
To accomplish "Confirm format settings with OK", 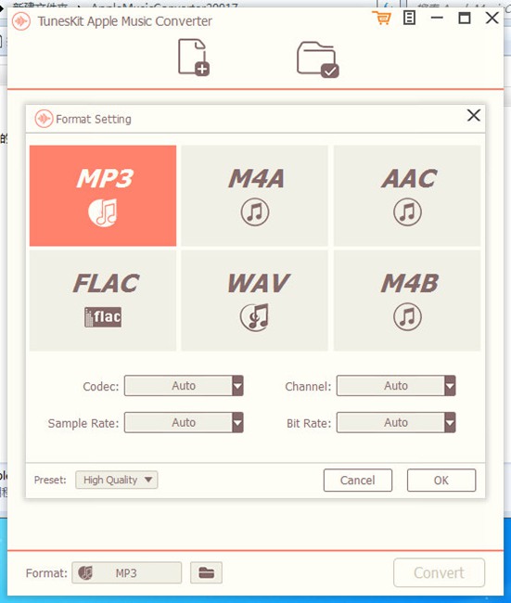I will pyautogui.click(x=441, y=481).
